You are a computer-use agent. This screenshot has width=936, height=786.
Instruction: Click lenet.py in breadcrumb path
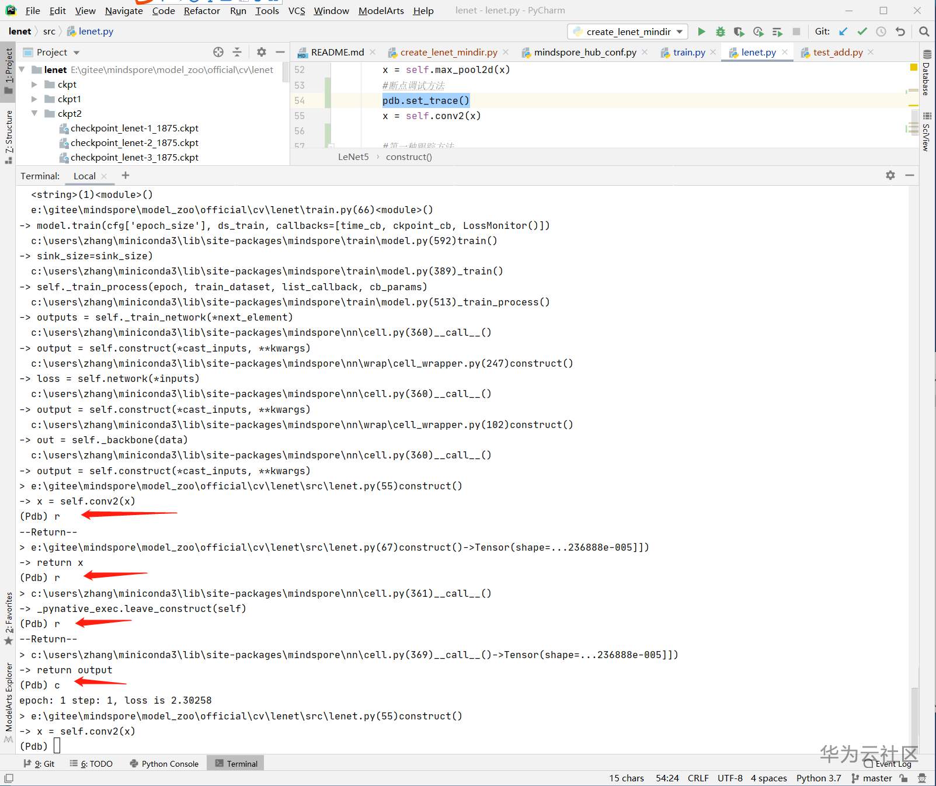(96, 31)
